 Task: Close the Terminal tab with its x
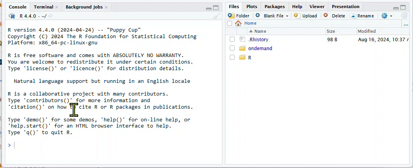(x=56, y=7)
